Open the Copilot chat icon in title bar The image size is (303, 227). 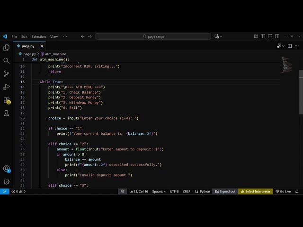pyautogui.click(x=217, y=36)
